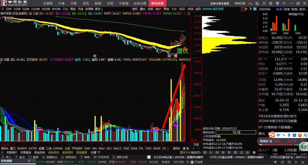Open the shirt skin theme icon in title bar

pyautogui.click(x=277, y=3)
